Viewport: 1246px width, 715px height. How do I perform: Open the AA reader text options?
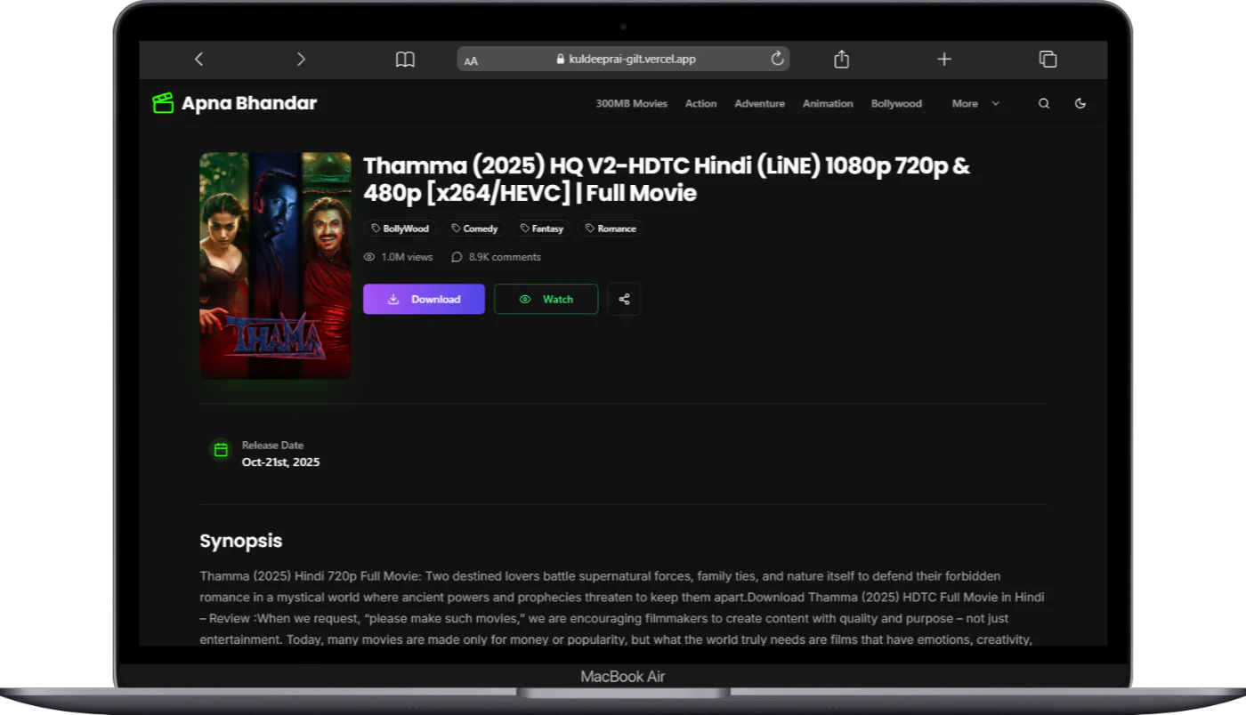(471, 60)
